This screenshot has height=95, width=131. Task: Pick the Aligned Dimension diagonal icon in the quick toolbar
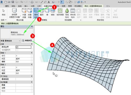click(42, 2)
